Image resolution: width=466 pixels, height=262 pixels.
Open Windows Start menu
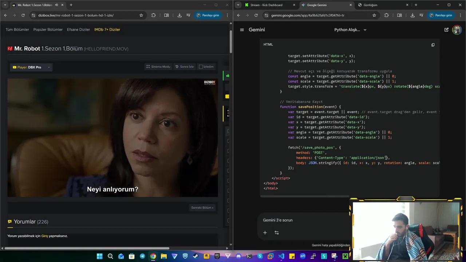(x=99, y=256)
